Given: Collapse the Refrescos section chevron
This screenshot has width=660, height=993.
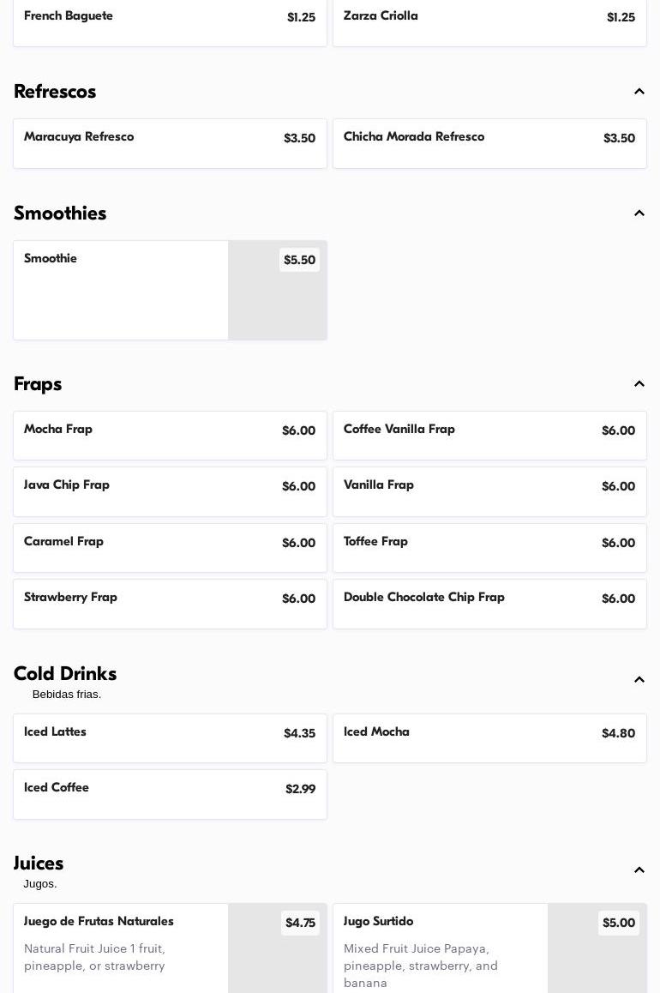Looking at the screenshot, I should click(639, 92).
